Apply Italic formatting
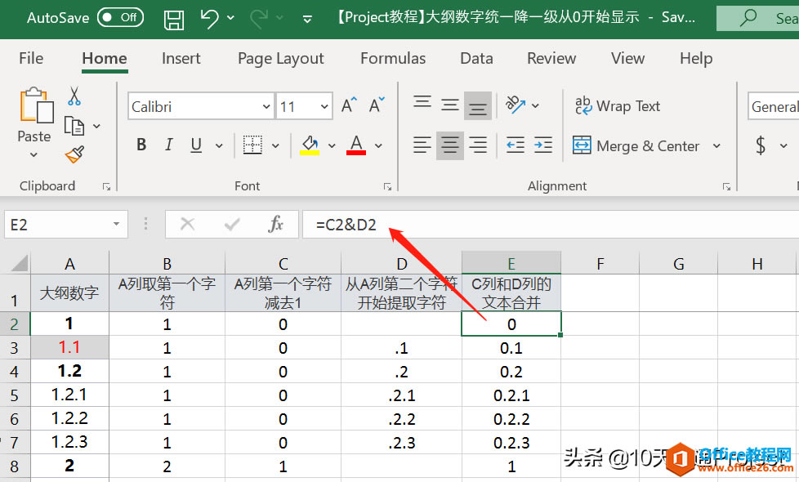Viewport: 799px width, 482px height. tap(168, 145)
